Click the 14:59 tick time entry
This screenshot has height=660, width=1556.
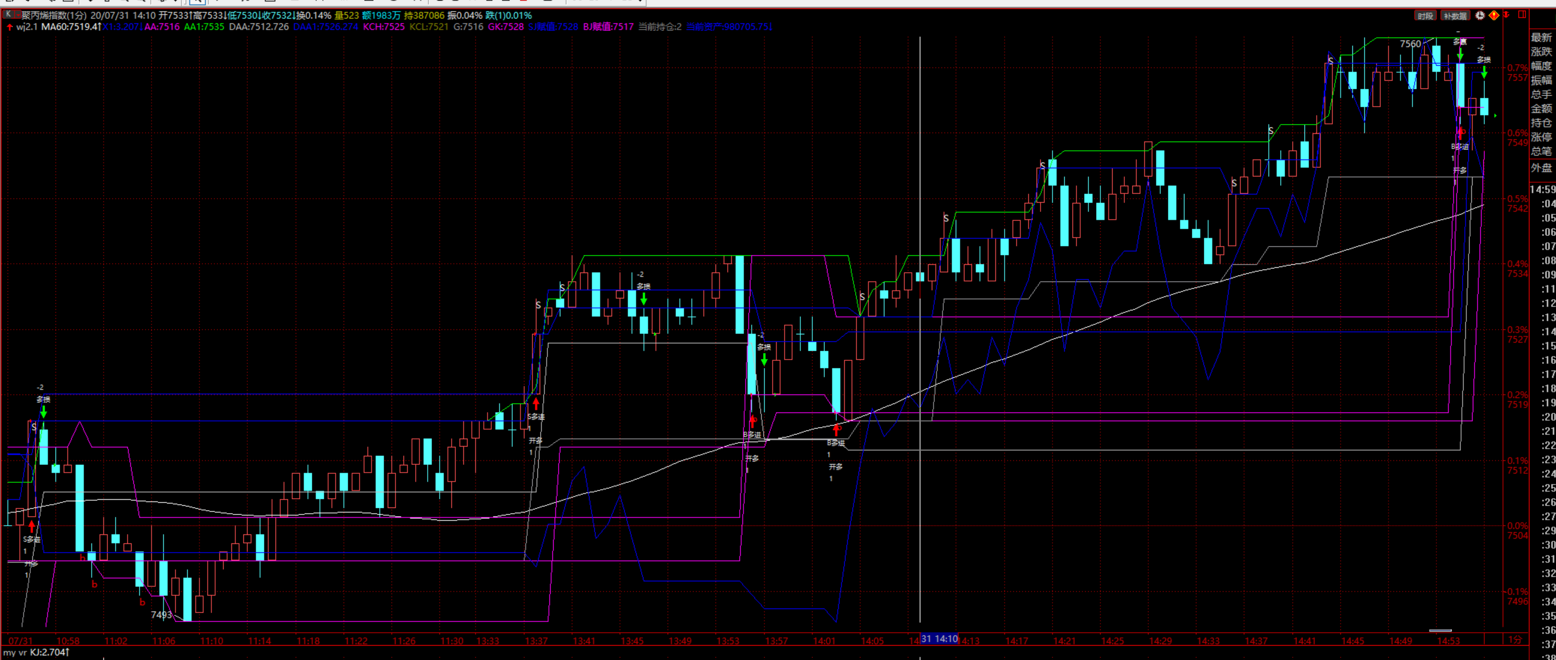(1542, 190)
